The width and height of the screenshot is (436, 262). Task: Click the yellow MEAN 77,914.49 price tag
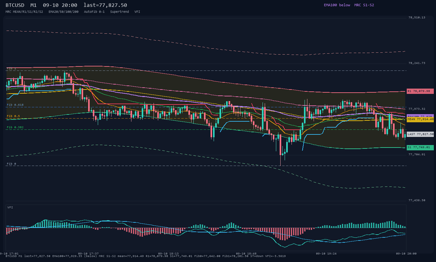[x=420, y=119]
